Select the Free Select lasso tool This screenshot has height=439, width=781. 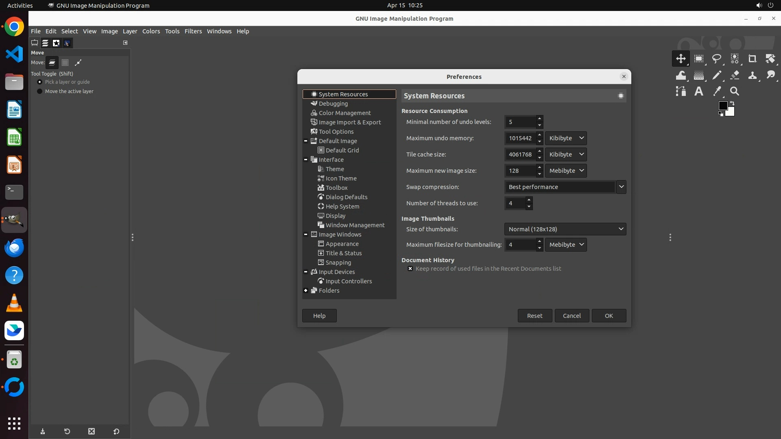coord(717,59)
